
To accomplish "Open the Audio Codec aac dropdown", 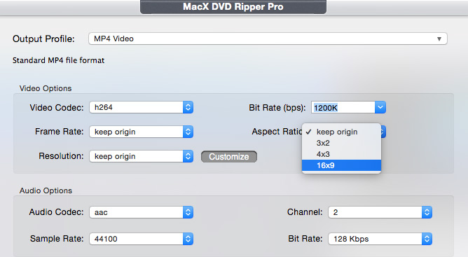I will pyautogui.click(x=142, y=212).
